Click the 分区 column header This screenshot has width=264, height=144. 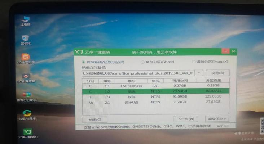(91, 81)
